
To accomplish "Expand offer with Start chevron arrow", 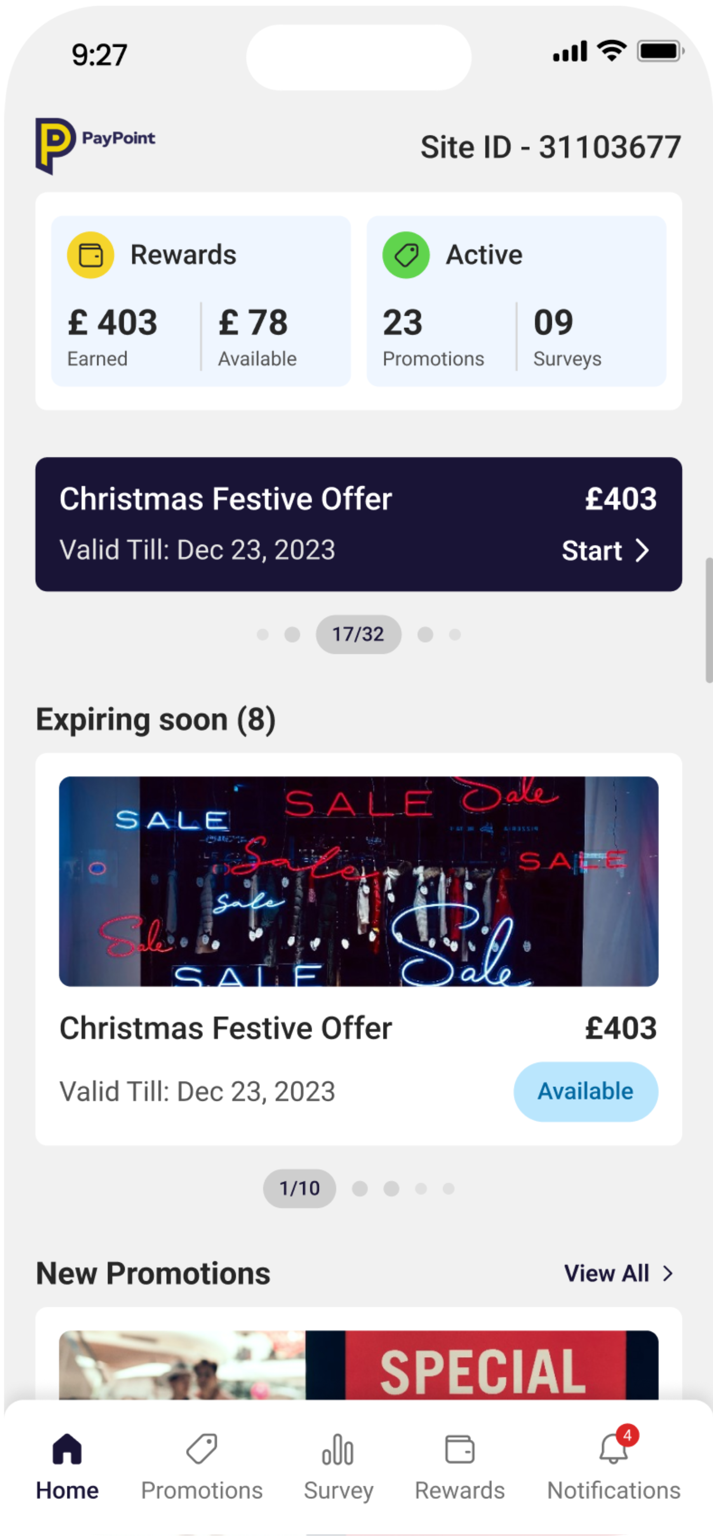I will (642, 550).
